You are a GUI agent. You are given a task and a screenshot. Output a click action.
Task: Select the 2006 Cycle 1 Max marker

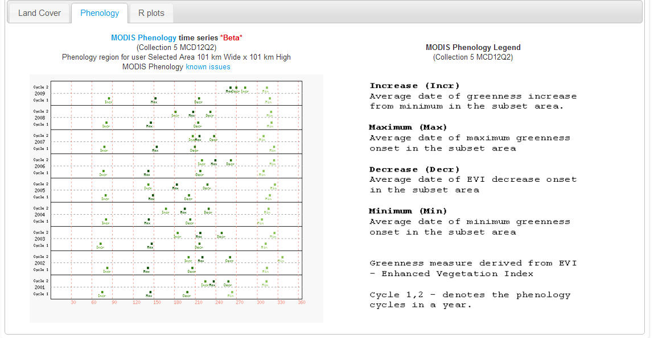tap(147, 171)
